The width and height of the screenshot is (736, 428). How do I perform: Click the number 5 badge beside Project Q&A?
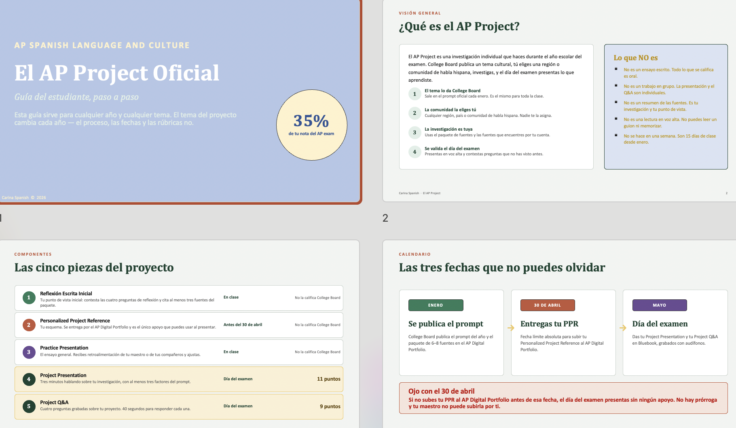tap(29, 407)
